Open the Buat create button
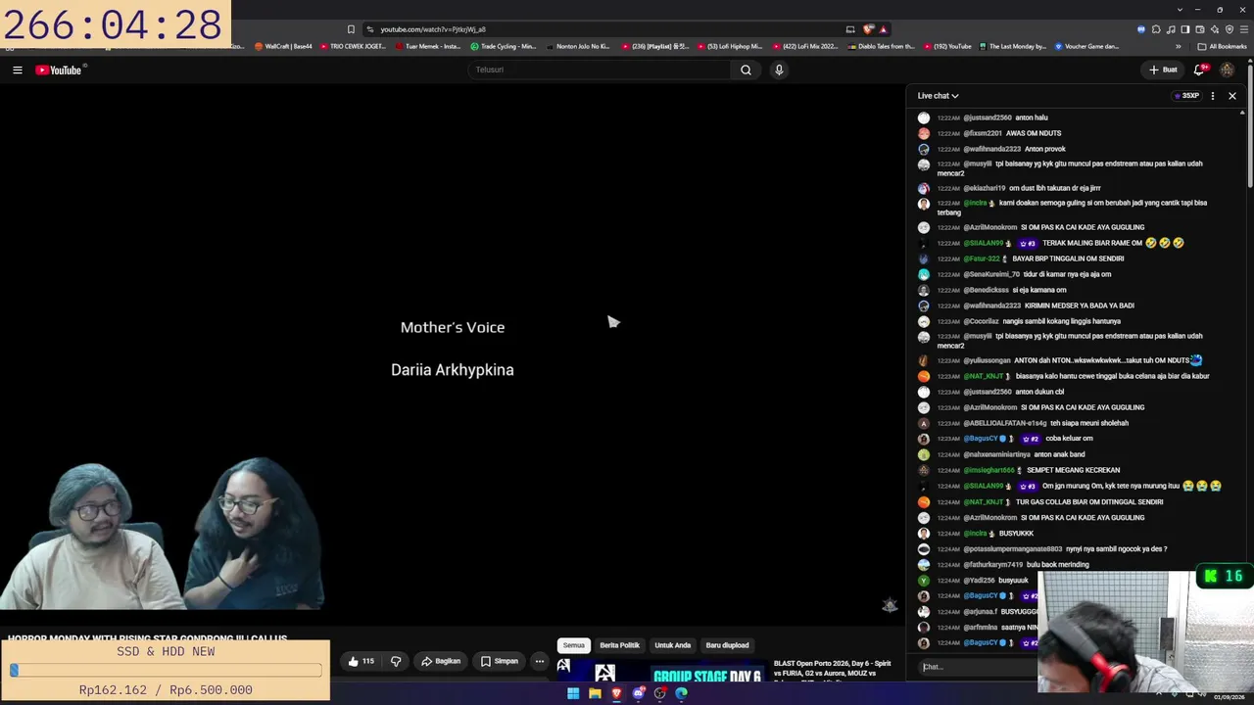The width and height of the screenshot is (1254, 705). (1163, 70)
